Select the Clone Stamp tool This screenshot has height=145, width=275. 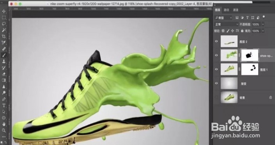coord(4,61)
